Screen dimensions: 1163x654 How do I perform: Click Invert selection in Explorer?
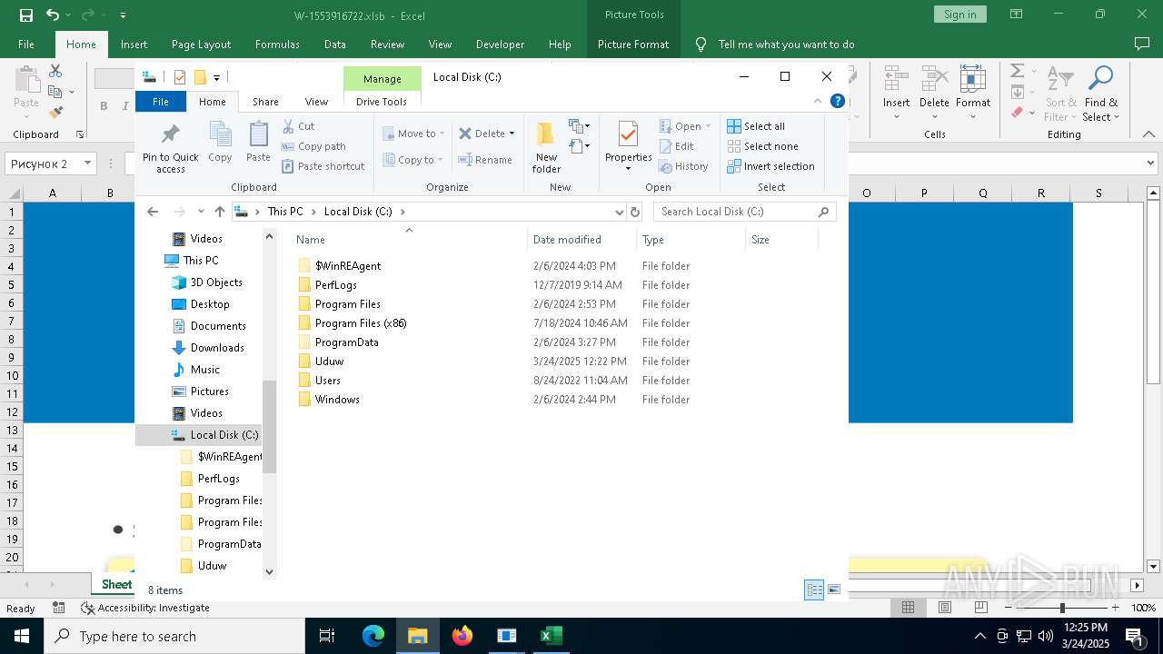point(770,166)
